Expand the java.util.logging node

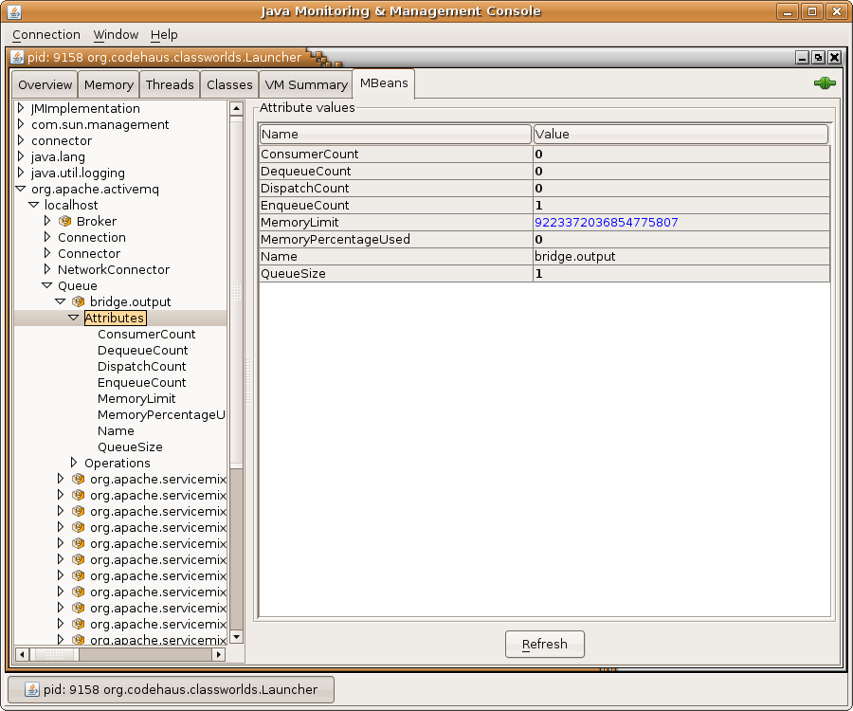(21, 173)
